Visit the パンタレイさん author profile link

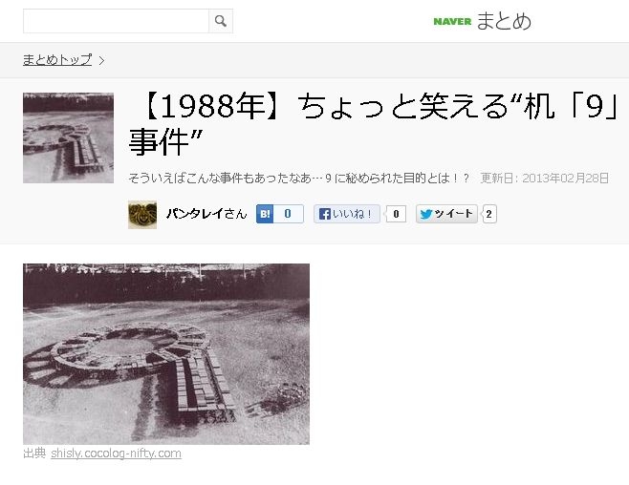point(206,214)
